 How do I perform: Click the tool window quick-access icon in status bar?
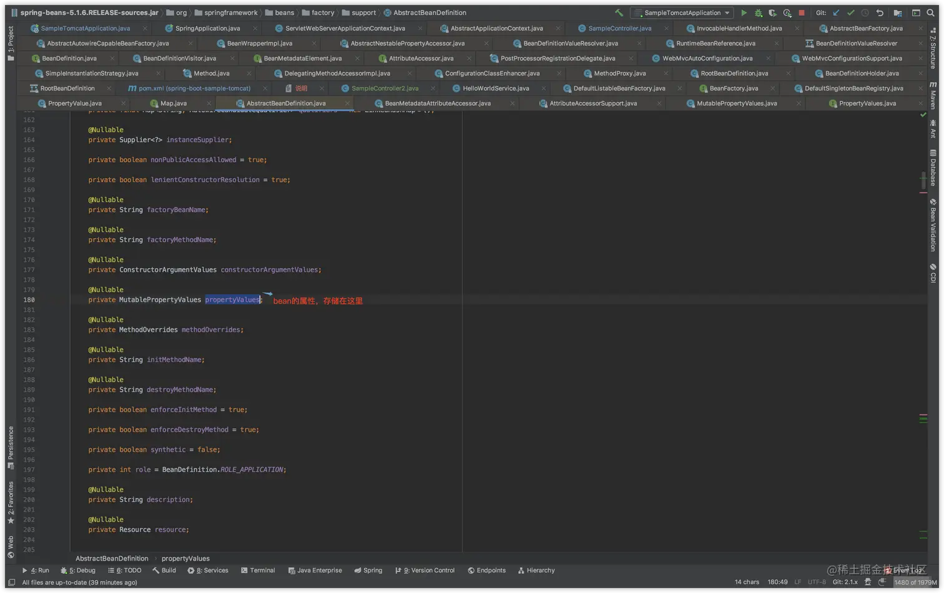[x=11, y=582]
